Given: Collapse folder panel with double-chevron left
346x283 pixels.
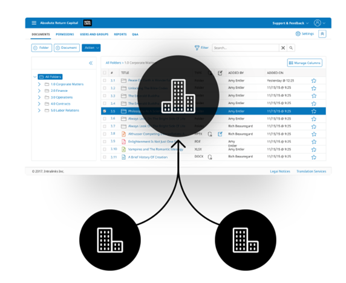Looking at the screenshot, I should click(x=91, y=63).
